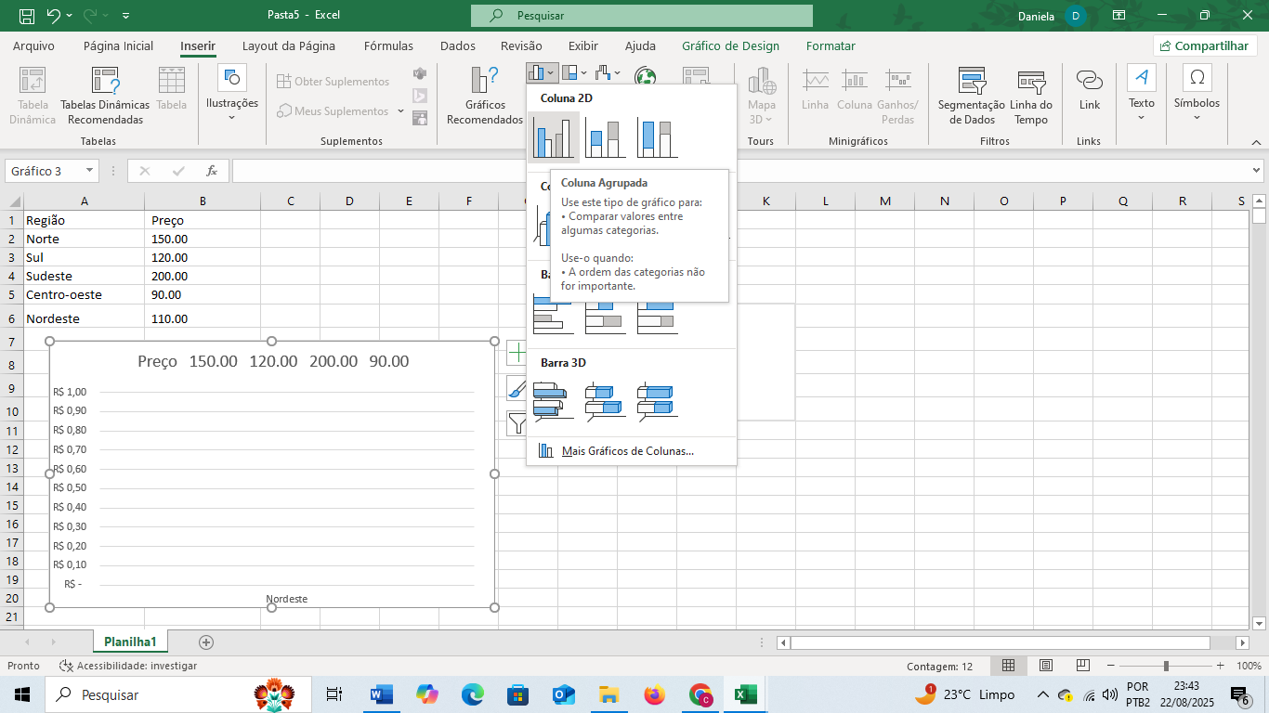The height and width of the screenshot is (713, 1269).
Task: Open the Gráfico de Design tab
Action: tap(731, 45)
